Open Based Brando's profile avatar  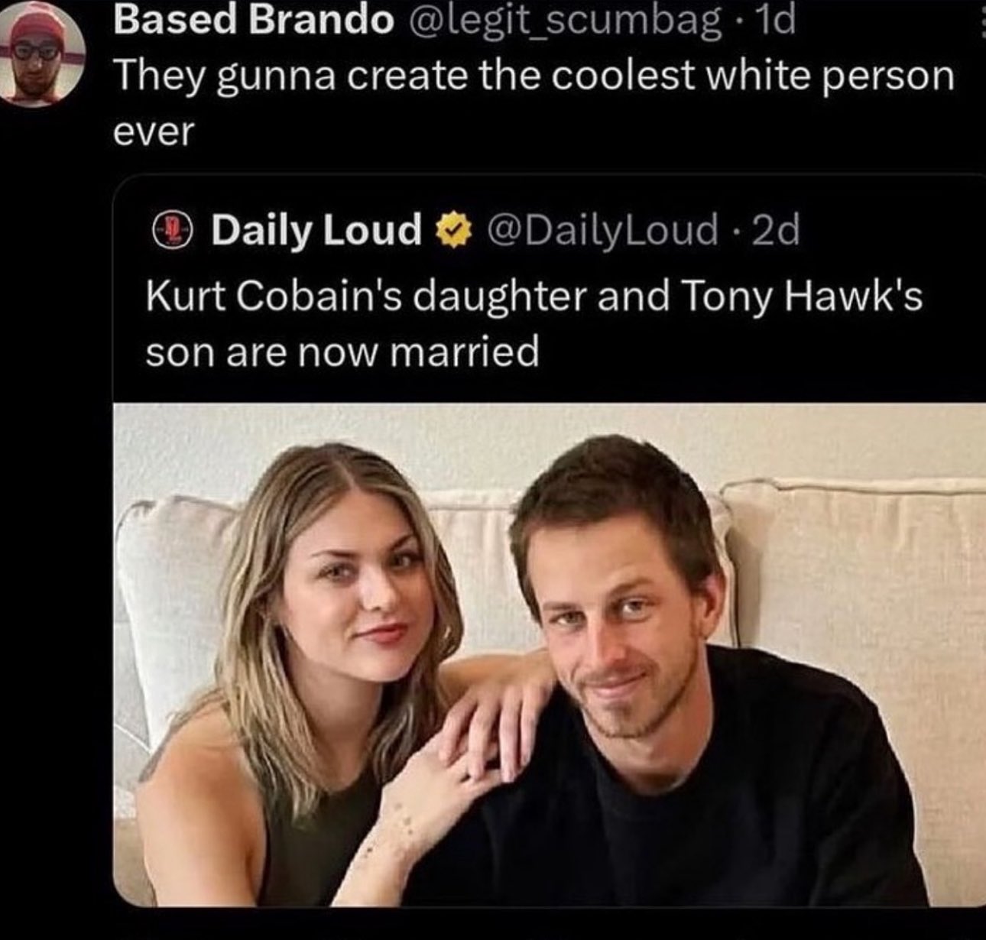point(40,55)
